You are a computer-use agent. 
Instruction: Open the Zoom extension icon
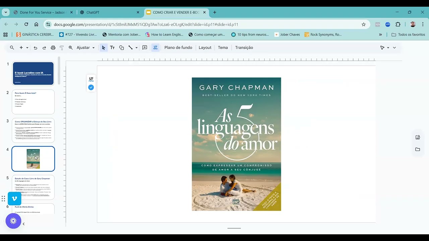388,24
